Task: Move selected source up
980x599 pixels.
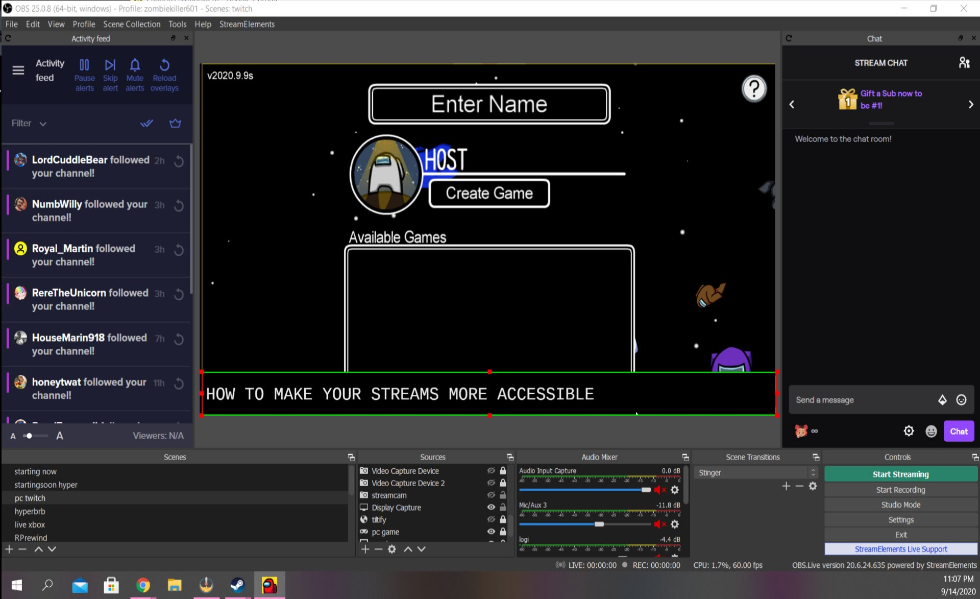Action: click(x=408, y=549)
